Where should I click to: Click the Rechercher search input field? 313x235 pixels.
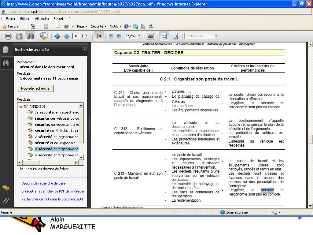click(199, 36)
